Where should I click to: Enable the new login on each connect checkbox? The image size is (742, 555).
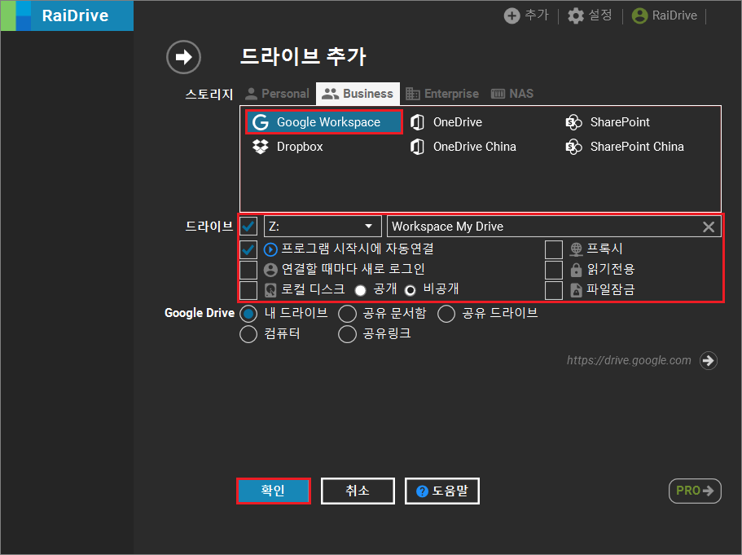(248, 270)
